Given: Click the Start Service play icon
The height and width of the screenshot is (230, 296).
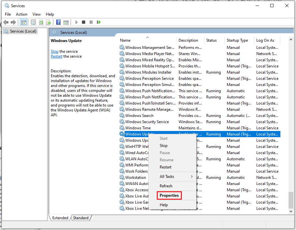Looking at the screenshot, I should pyautogui.click(x=76, y=22).
